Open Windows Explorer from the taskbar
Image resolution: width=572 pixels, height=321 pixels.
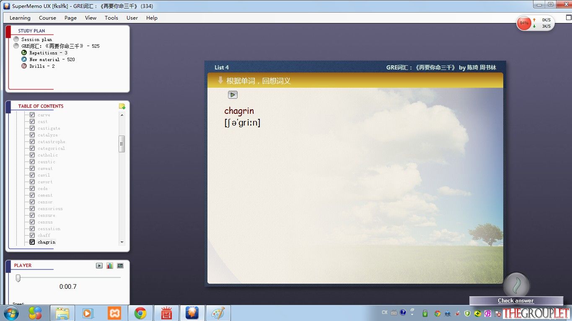pyautogui.click(x=62, y=313)
